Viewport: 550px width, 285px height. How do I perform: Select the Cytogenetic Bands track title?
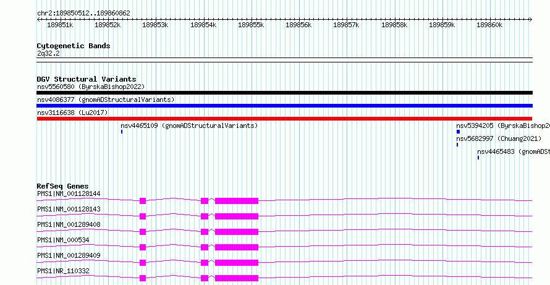(74, 46)
